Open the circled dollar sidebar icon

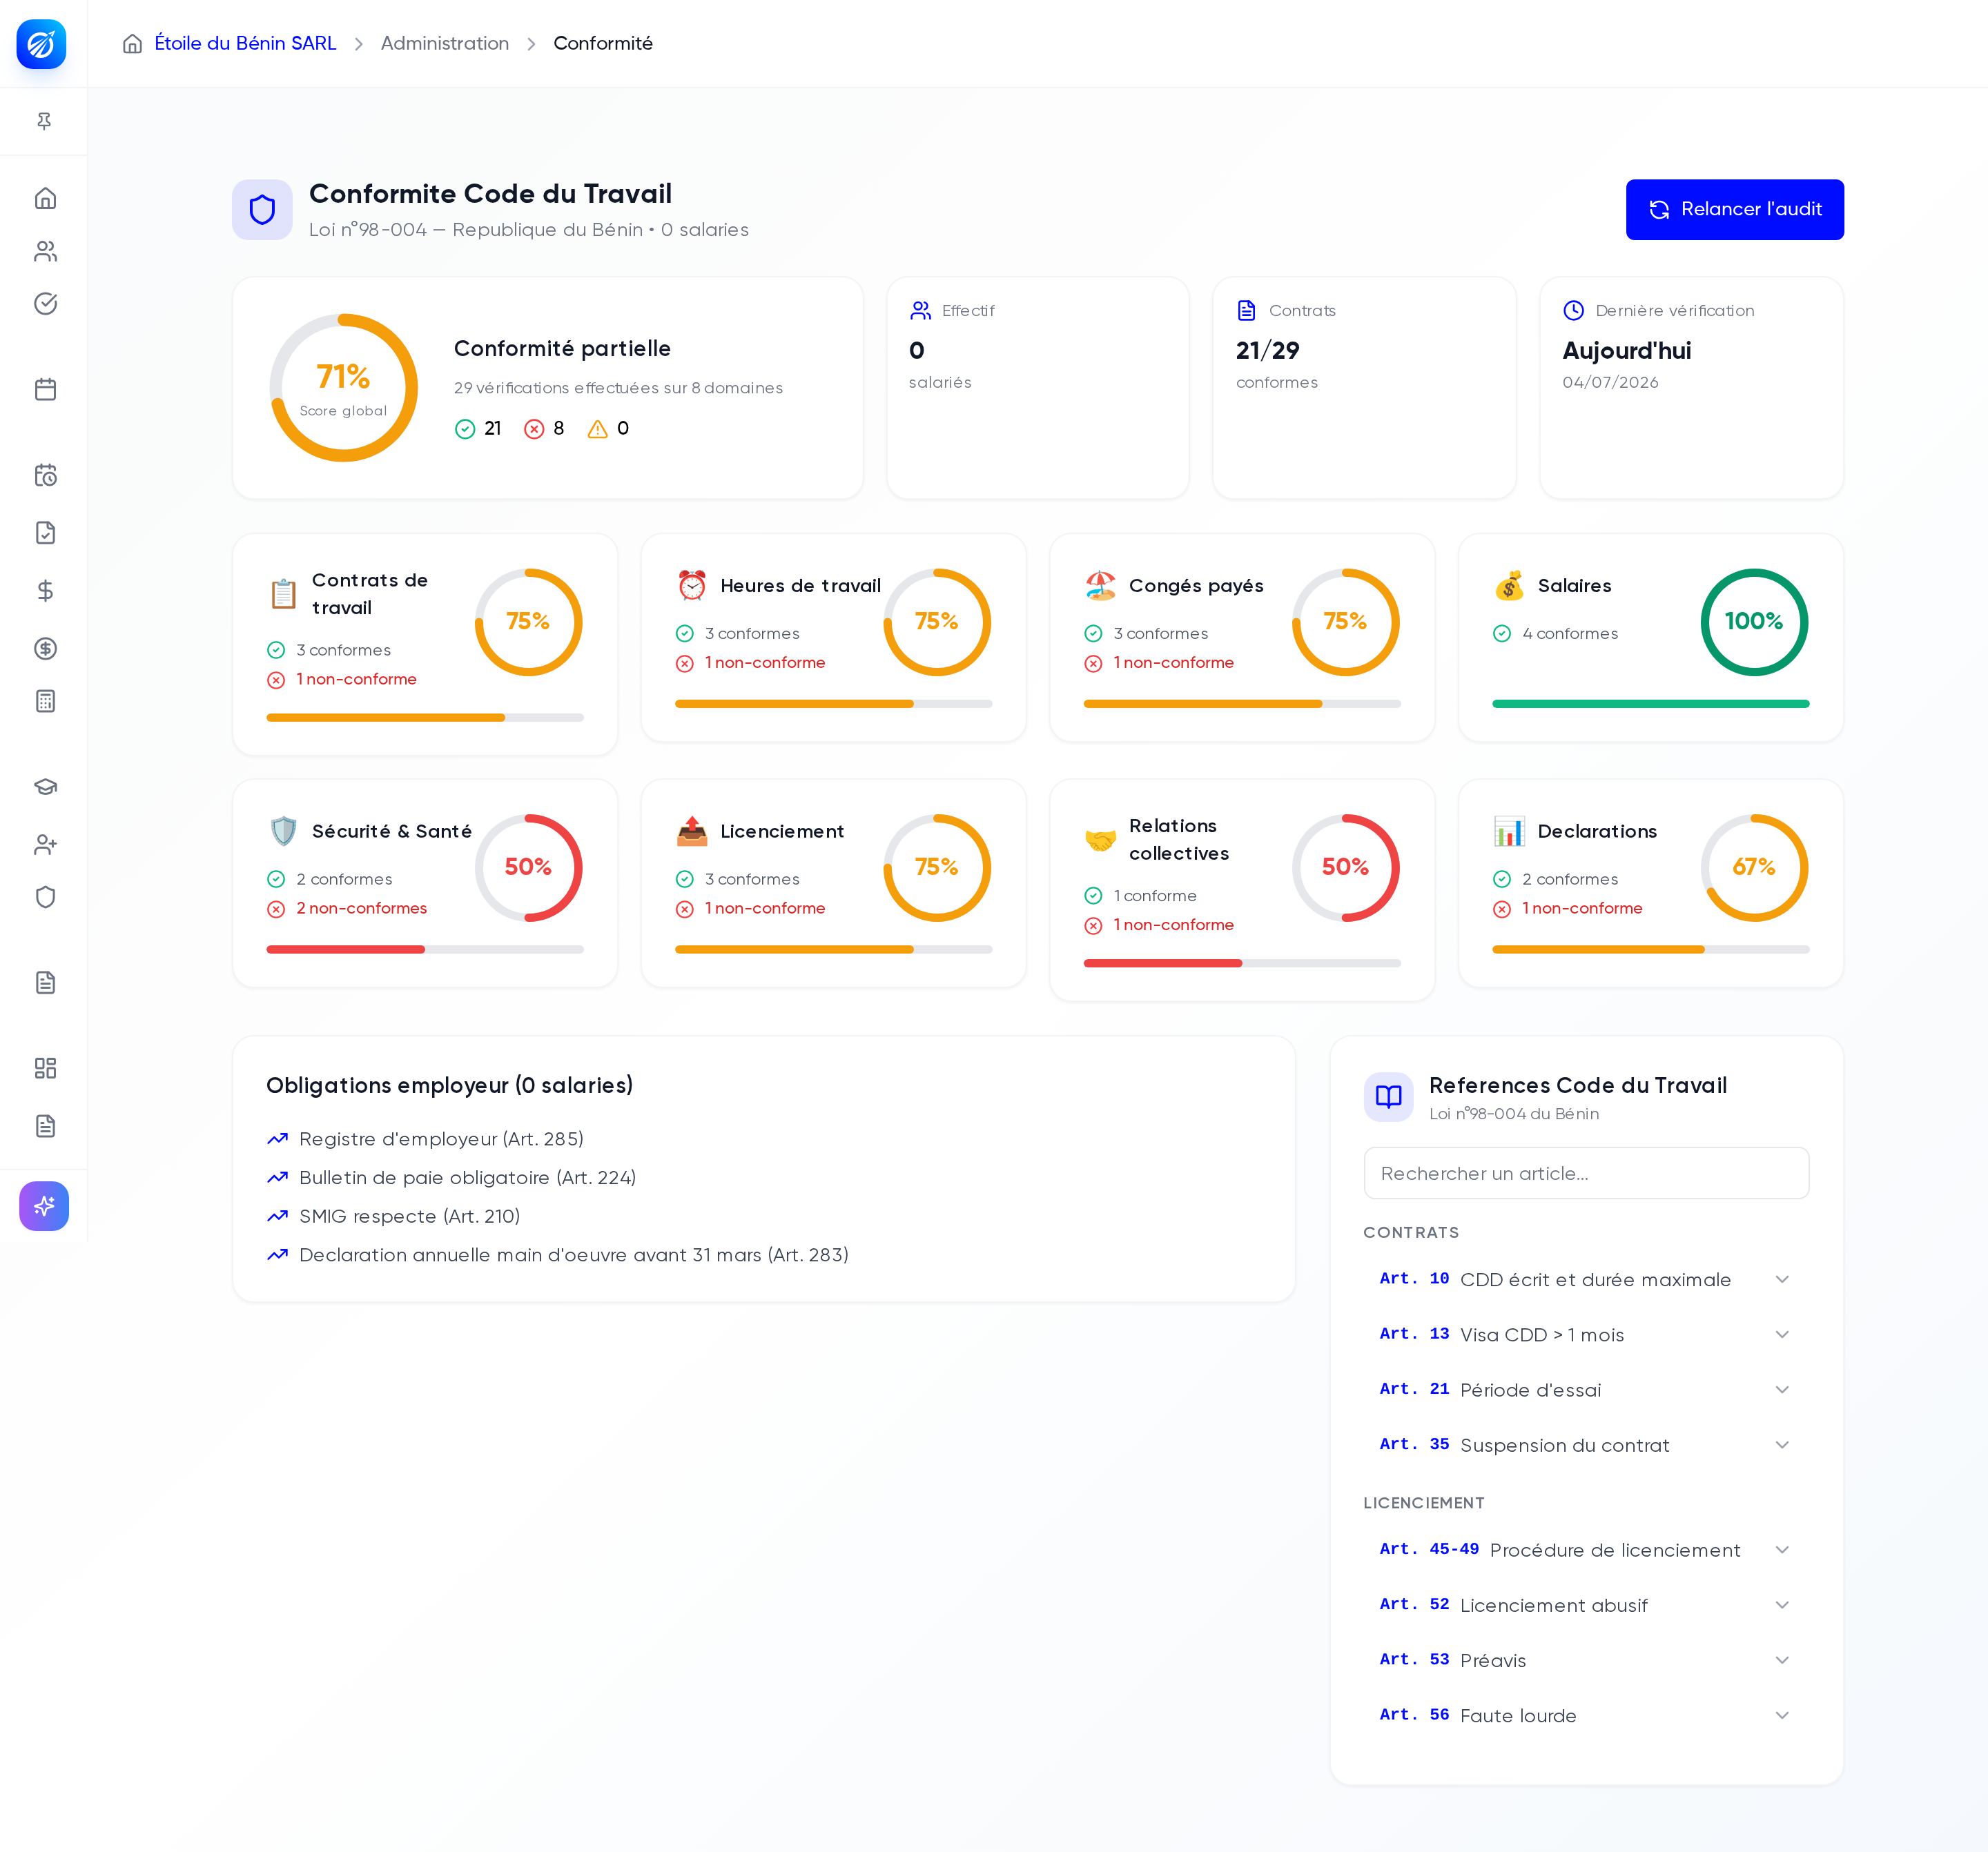pyautogui.click(x=45, y=649)
